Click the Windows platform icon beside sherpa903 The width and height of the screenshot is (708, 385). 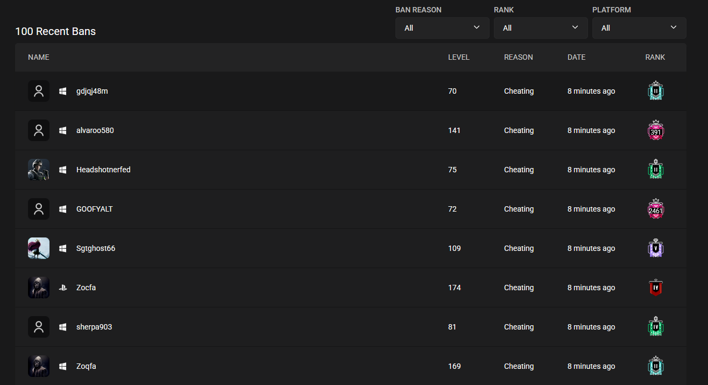63,327
